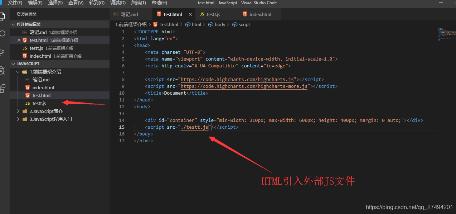
Task: Expand the 3.JavaScript程序入门 folder
Action: pos(18,119)
